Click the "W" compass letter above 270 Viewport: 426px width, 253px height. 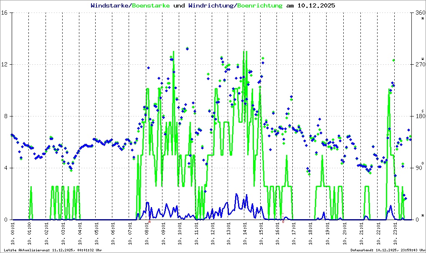pos(423,58)
